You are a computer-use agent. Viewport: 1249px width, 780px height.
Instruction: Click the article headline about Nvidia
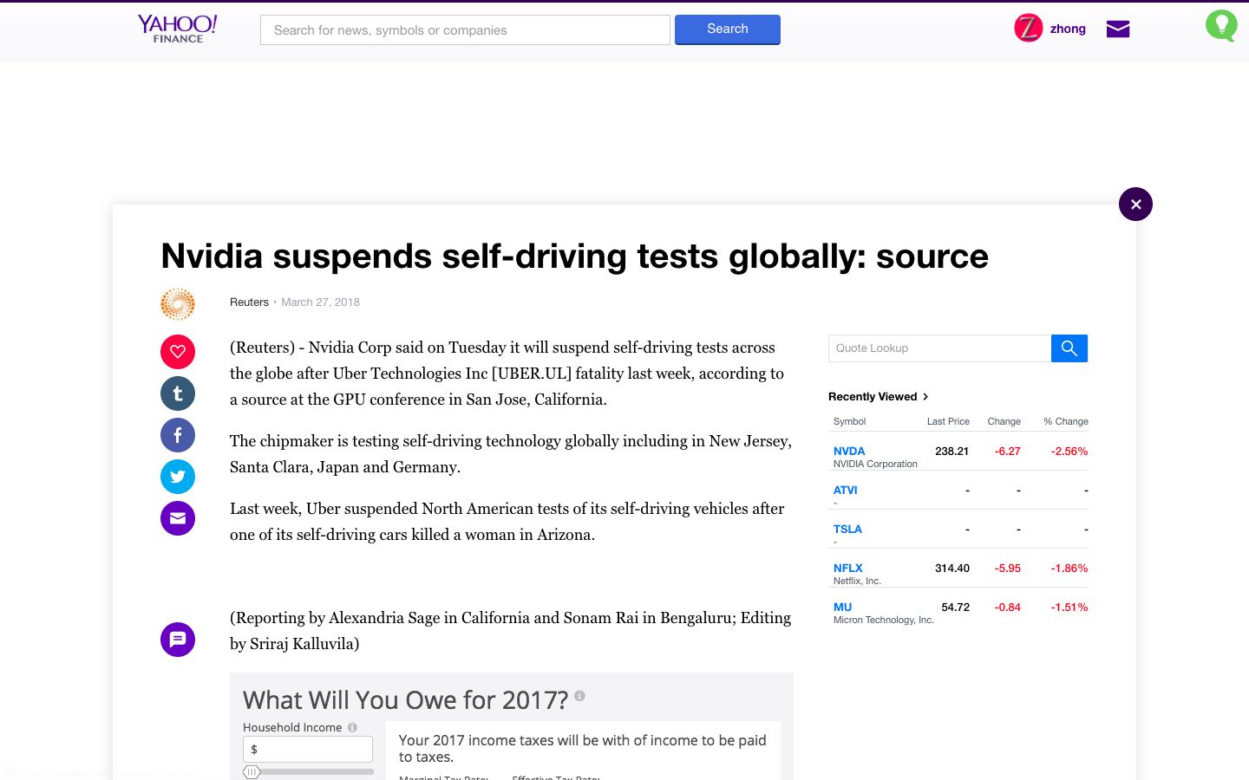click(x=574, y=257)
